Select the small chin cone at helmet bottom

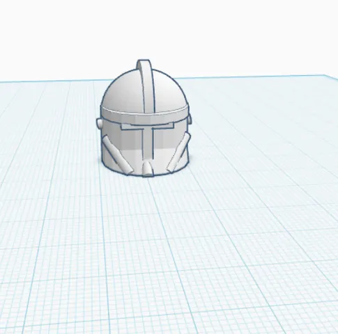tap(147, 168)
